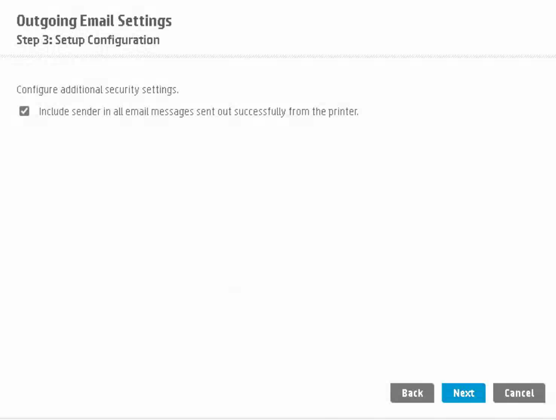Screen dimensions: 556x420
Task: Click 'Configure additional security settings' text
Action: pos(98,90)
